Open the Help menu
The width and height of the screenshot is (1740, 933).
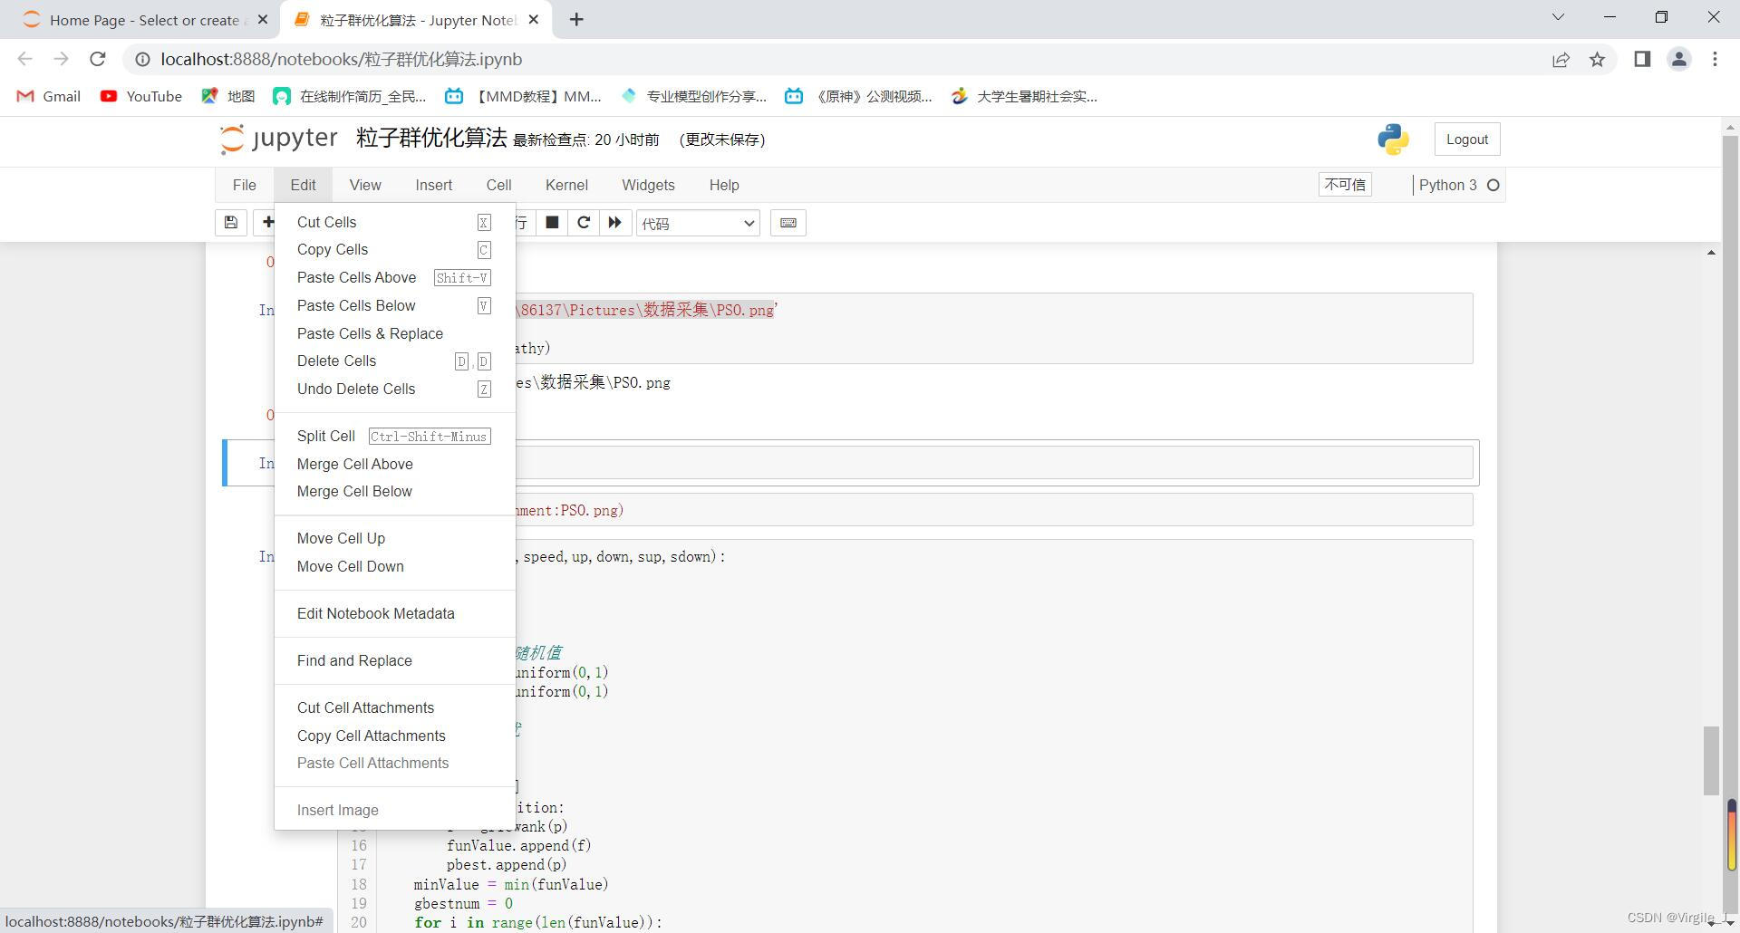click(x=724, y=185)
